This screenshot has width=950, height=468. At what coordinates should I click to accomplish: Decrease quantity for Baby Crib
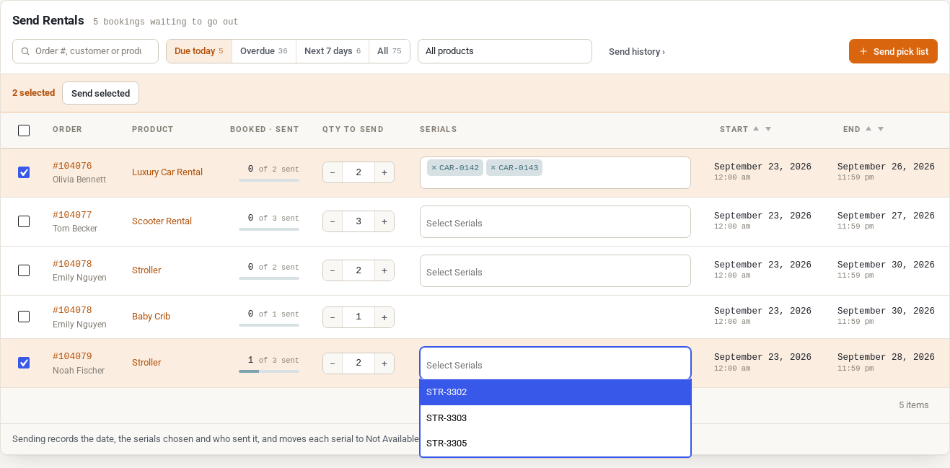[333, 317]
